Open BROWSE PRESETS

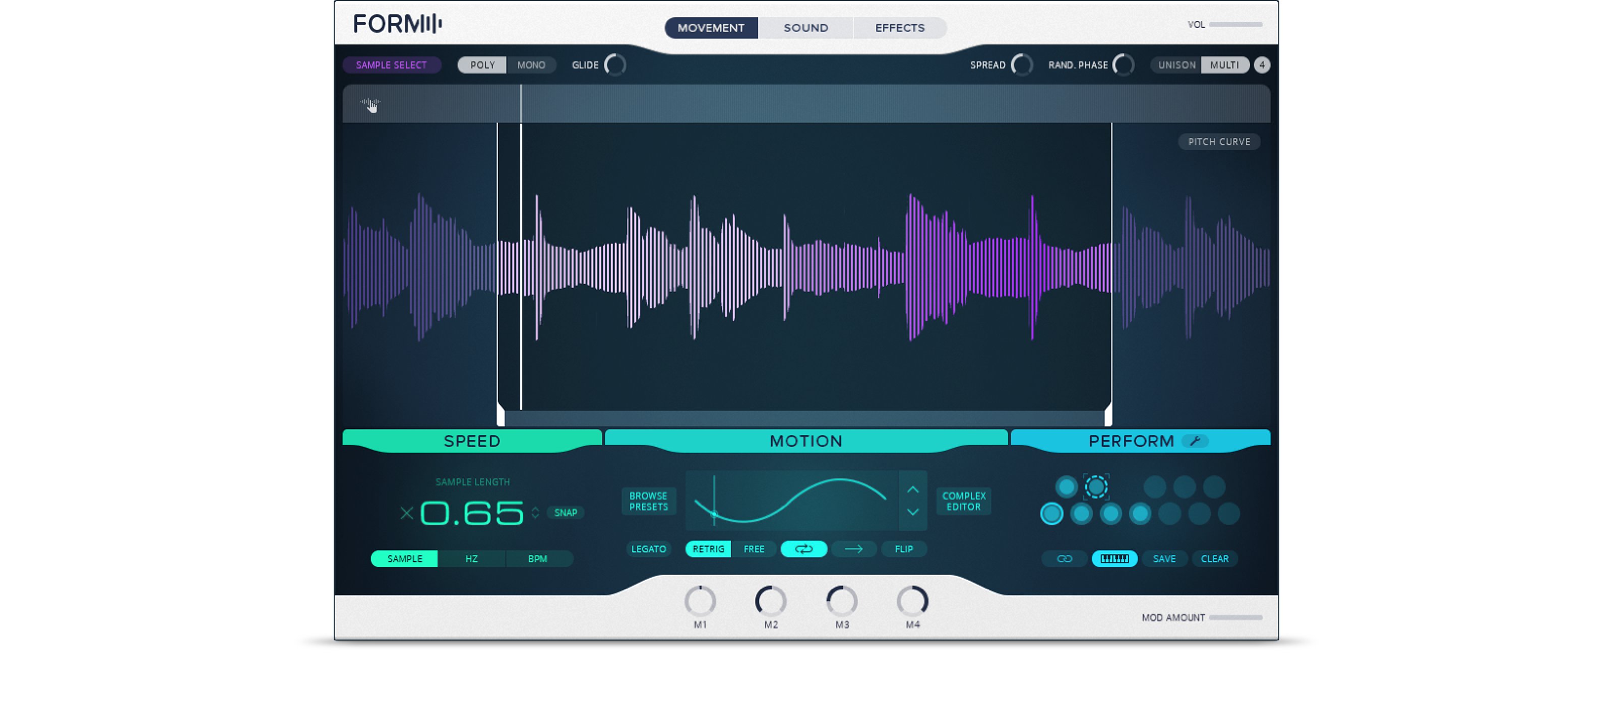(x=648, y=501)
